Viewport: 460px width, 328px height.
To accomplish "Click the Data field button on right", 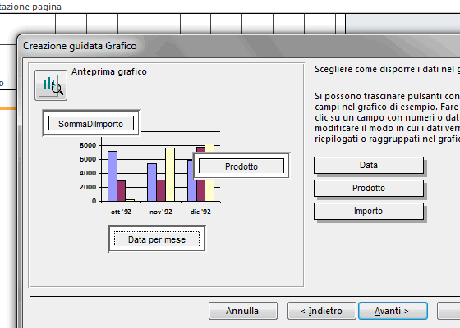I will [x=369, y=165].
